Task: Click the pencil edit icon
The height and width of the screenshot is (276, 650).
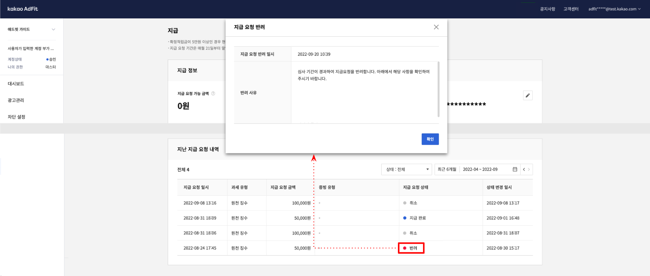Action: [528, 95]
